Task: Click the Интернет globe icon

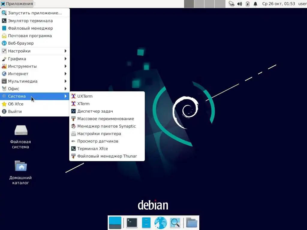Action: click(x=4, y=74)
